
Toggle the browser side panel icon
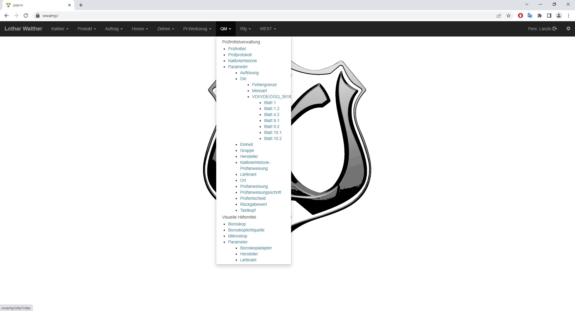549,16
